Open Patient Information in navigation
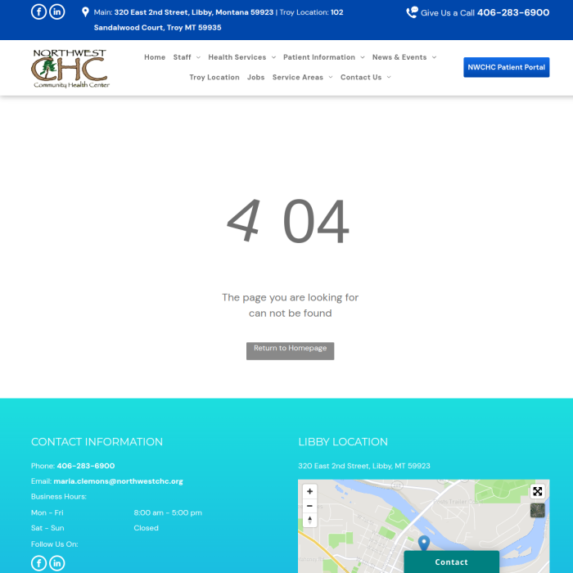 tap(319, 57)
